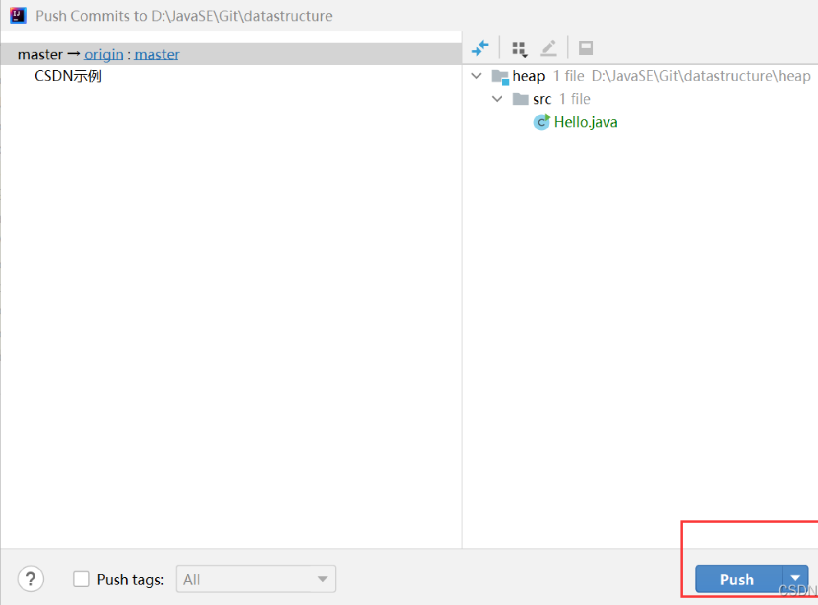This screenshot has width=818, height=605.
Task: Select the CSDN示例 commit
Action: 68,76
